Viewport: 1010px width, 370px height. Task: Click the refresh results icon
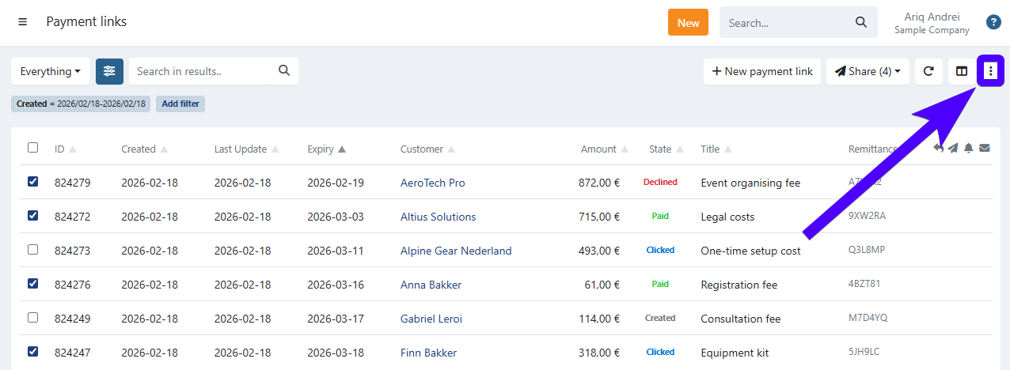pyautogui.click(x=928, y=71)
